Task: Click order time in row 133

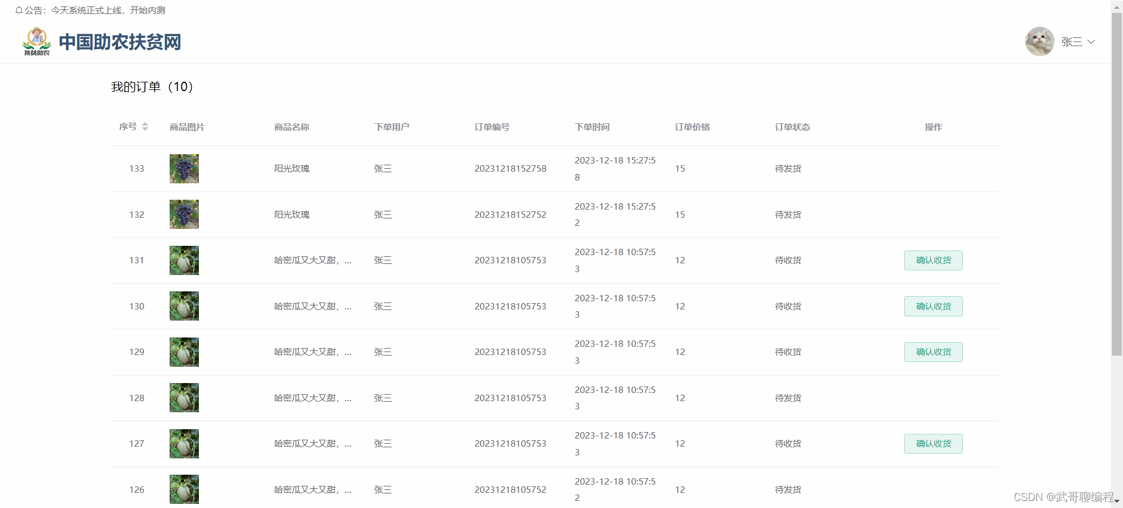Action: click(x=615, y=169)
